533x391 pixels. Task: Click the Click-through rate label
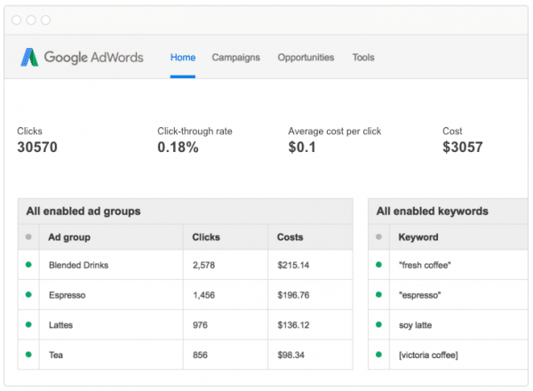pyautogui.click(x=195, y=132)
